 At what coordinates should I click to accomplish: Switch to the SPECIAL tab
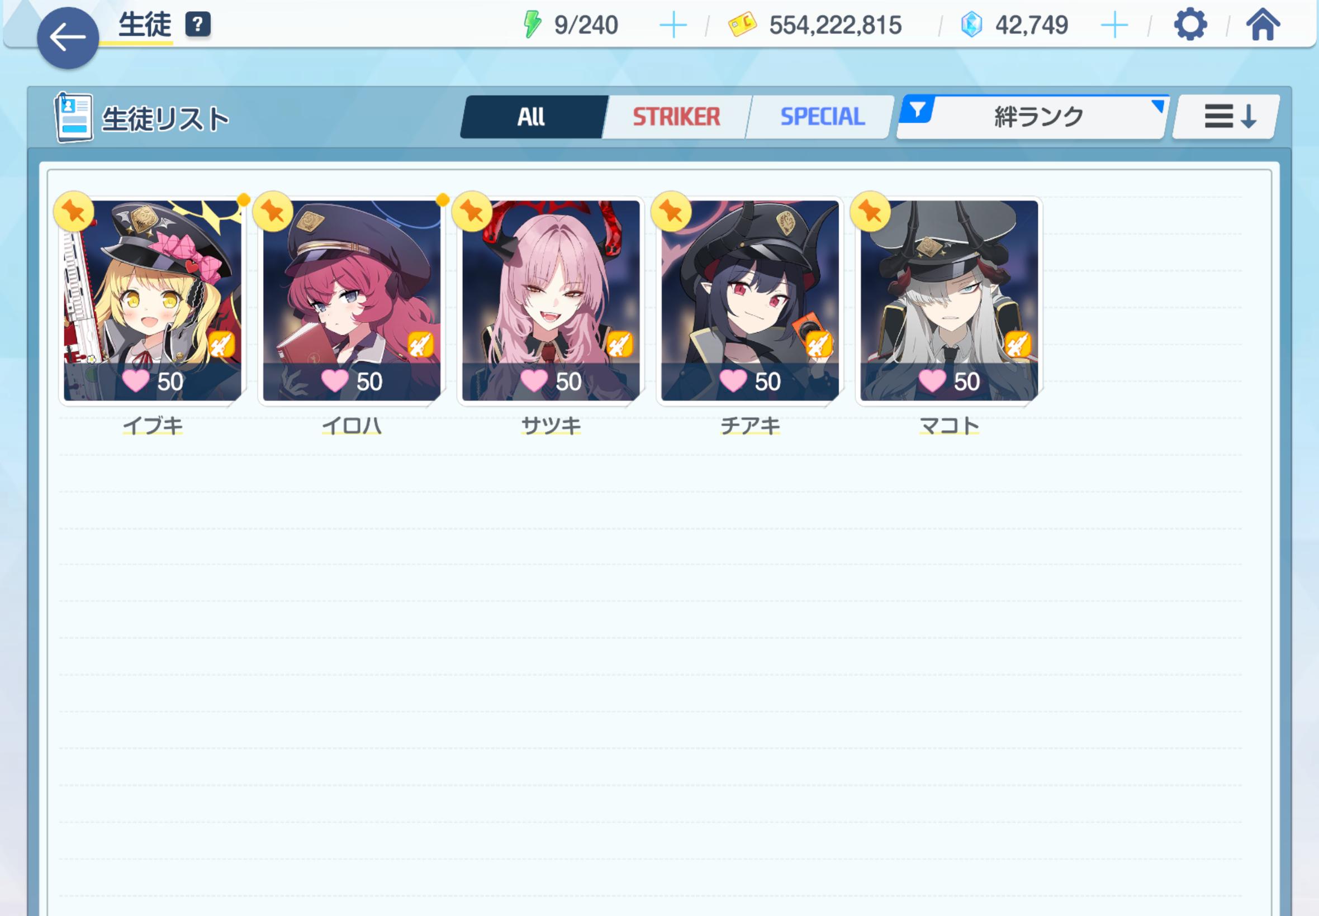point(822,117)
